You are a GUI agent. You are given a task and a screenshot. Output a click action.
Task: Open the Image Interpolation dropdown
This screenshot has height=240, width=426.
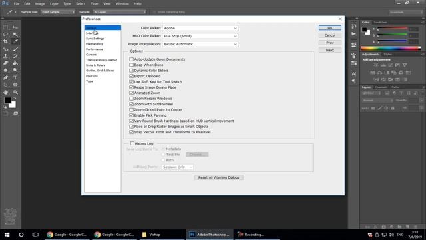click(200, 44)
